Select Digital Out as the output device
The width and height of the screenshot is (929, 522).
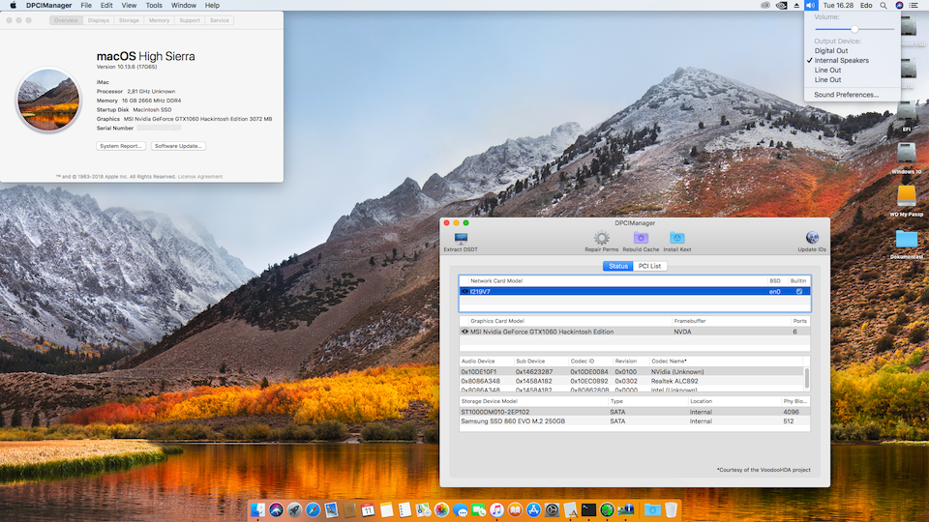click(830, 50)
